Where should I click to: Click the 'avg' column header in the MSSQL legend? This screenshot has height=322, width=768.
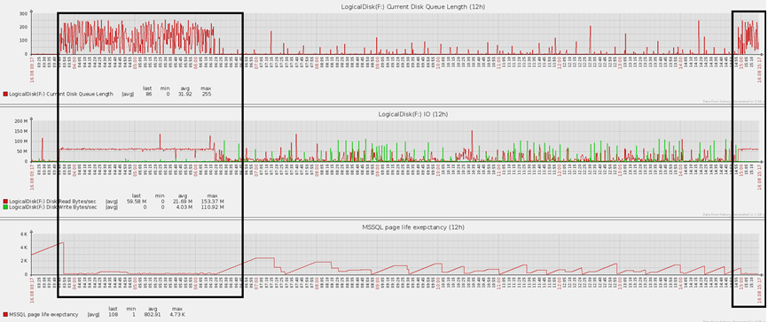click(x=153, y=309)
